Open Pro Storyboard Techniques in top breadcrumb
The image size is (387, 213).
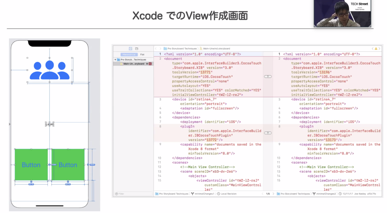(x=180, y=49)
